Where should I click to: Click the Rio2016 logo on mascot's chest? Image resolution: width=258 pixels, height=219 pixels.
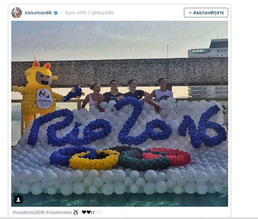coord(44,98)
